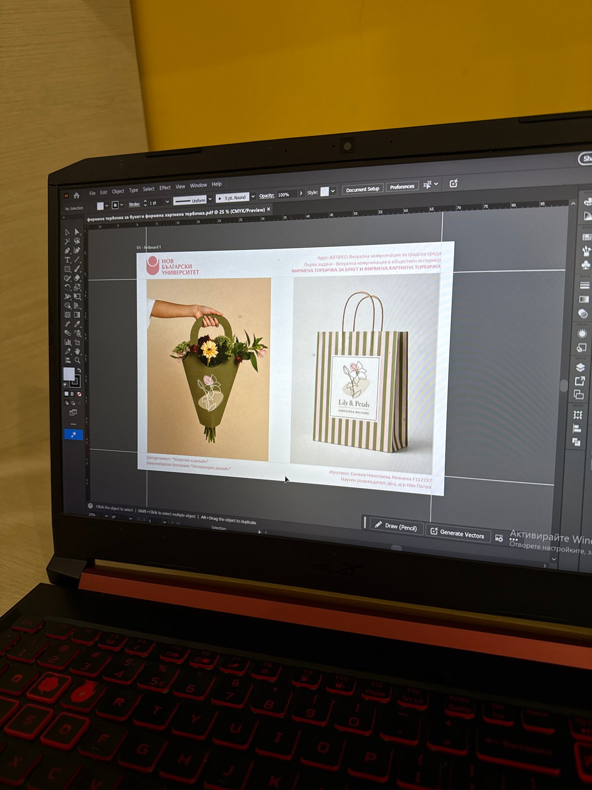Screen dimensions: 592x790
Task: Click the Document Setup button
Action: point(363,189)
